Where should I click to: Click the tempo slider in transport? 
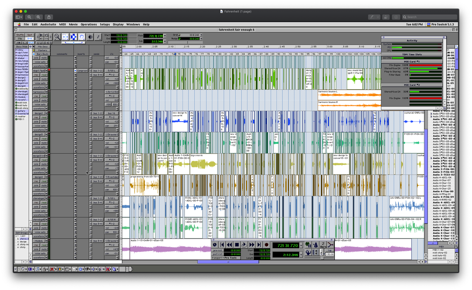click(322, 258)
